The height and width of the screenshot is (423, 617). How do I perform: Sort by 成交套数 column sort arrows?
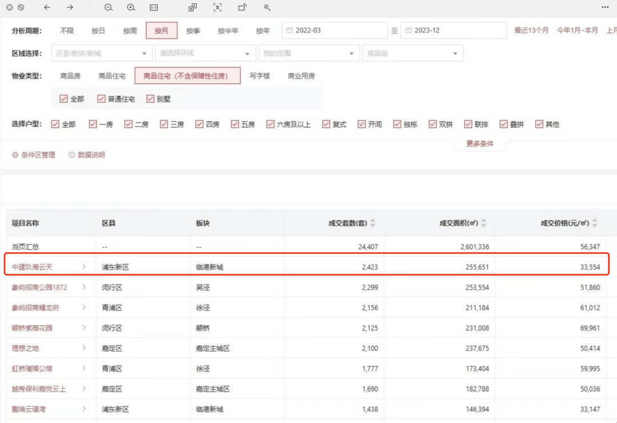[x=373, y=223]
